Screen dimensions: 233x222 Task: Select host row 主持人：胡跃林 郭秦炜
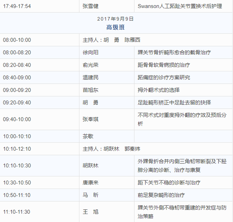pos(111,149)
